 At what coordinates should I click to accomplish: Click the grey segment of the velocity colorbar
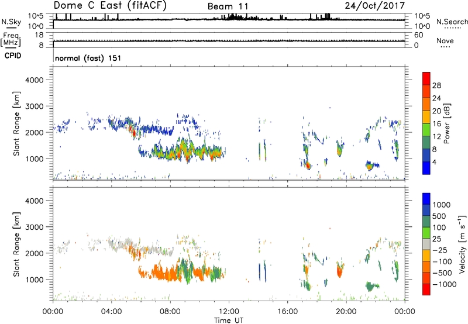point(426,244)
